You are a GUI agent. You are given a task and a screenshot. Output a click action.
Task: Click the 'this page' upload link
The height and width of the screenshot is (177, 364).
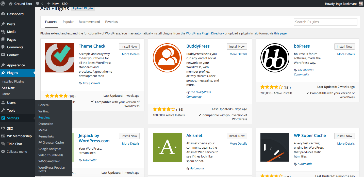click(x=280, y=33)
